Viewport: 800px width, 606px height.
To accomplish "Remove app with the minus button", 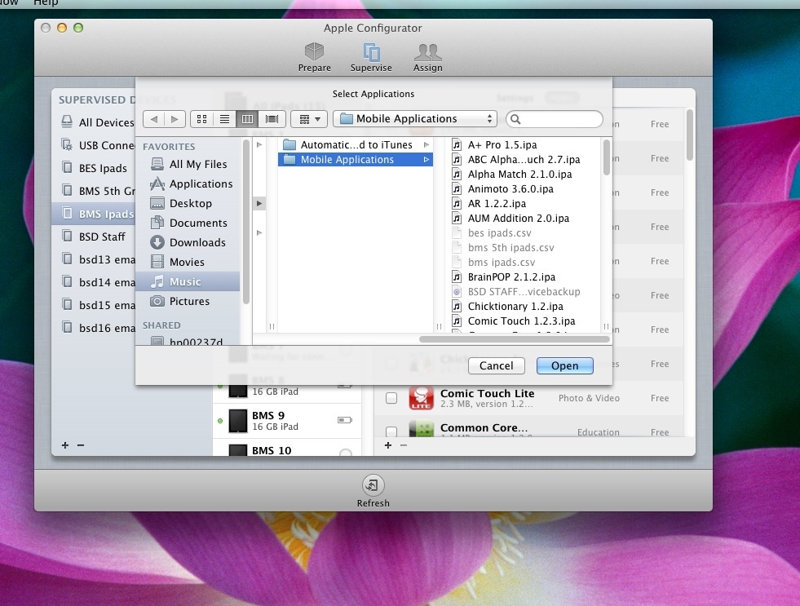I will tap(404, 445).
